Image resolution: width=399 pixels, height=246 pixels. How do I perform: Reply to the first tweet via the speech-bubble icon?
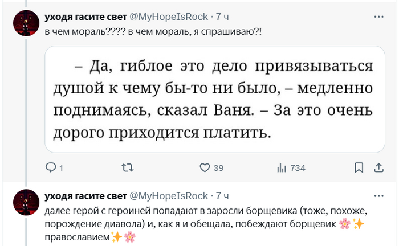click(x=50, y=167)
